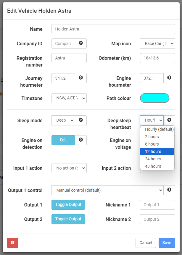
Task: Click the Nickname 1 field
Action: 157,205
